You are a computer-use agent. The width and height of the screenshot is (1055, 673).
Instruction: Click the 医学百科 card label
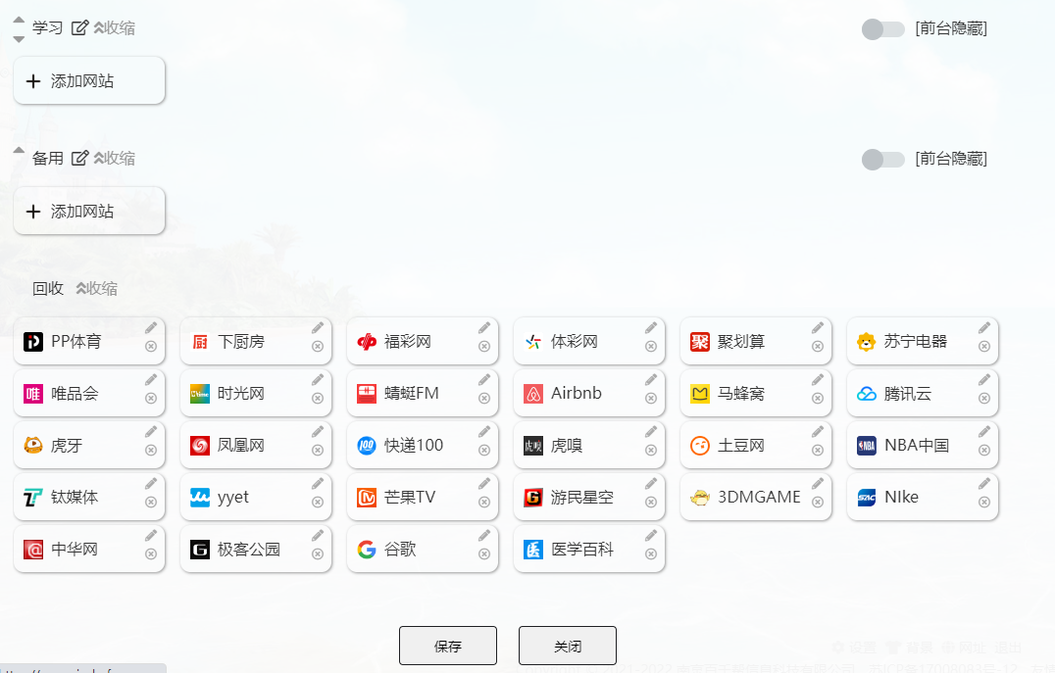582,550
